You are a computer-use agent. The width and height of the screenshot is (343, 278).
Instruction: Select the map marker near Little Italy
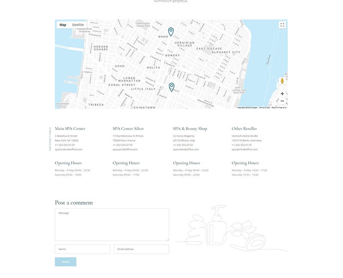(171, 87)
